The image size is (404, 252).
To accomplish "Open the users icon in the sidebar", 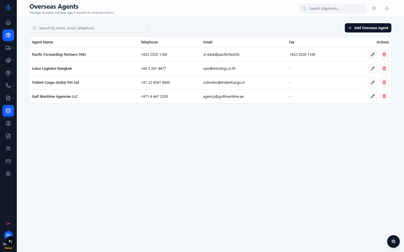I will click(x=8, y=149).
